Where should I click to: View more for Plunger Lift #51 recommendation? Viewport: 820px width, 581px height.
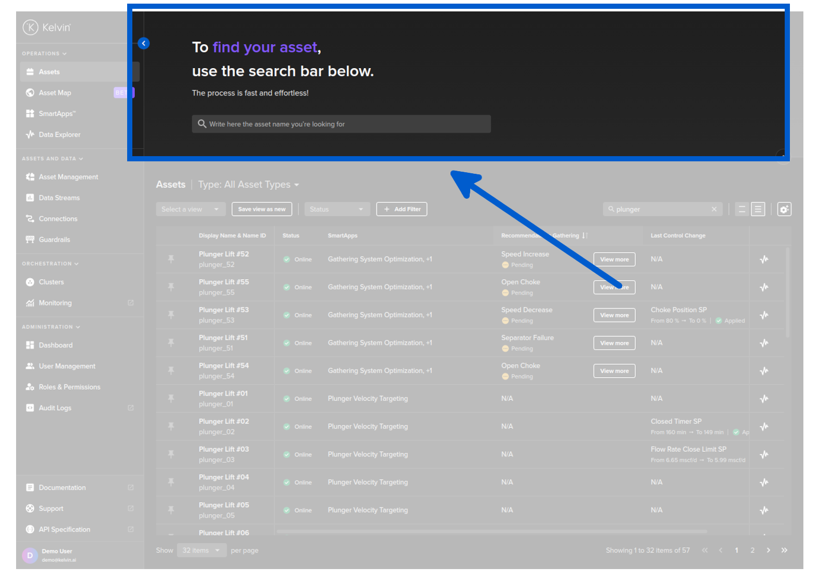(614, 343)
